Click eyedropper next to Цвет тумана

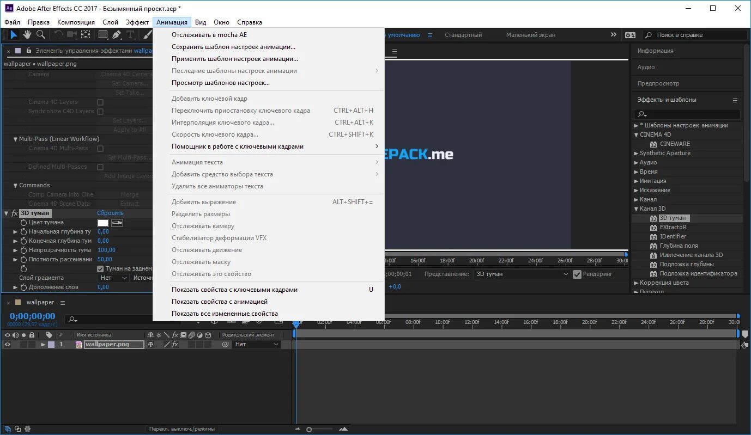pos(117,223)
